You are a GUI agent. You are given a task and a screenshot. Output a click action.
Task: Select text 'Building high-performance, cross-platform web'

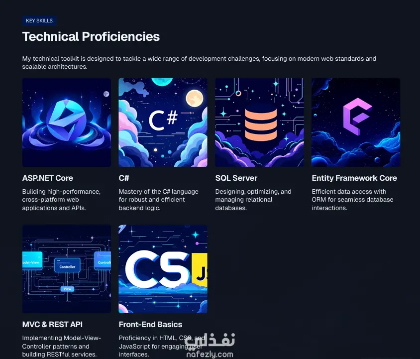click(x=61, y=196)
